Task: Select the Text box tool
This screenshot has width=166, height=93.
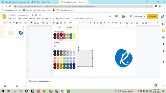Action: click(x=35, y=23)
